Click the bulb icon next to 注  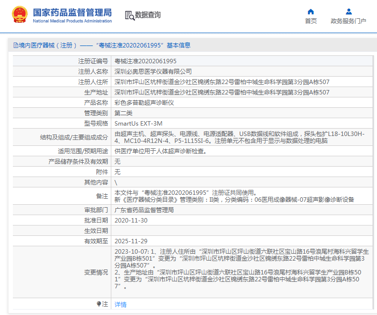tap(99, 304)
